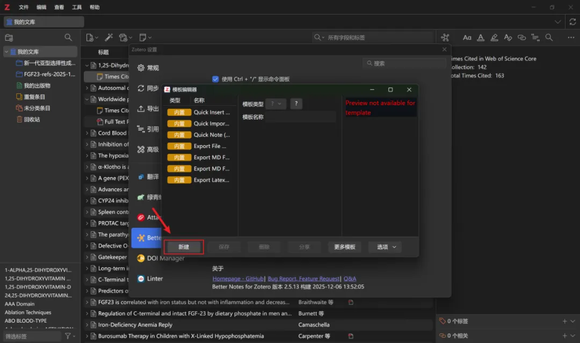Select the AAA Domain tag
The image size is (580, 343).
coord(20,304)
